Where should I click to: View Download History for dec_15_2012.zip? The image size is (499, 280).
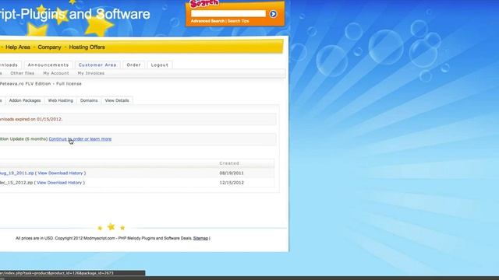59,183
